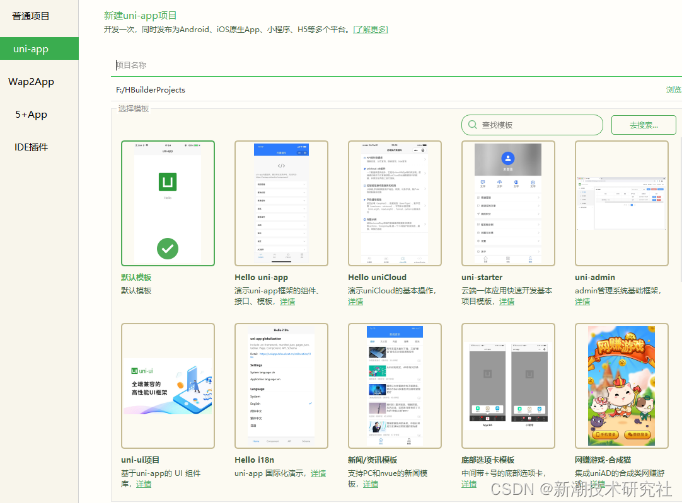Focus the 项目名称 input field

pyautogui.click(x=396, y=65)
